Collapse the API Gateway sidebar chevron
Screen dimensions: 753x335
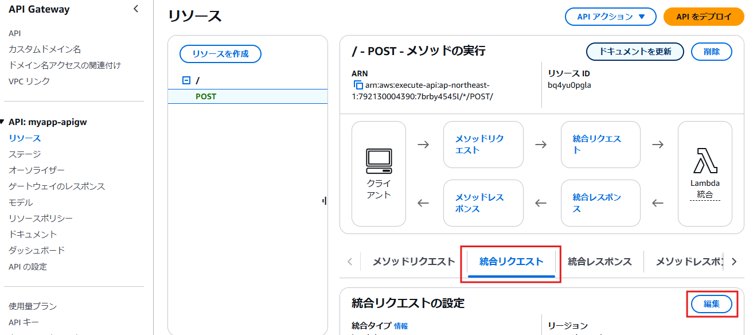point(136,9)
